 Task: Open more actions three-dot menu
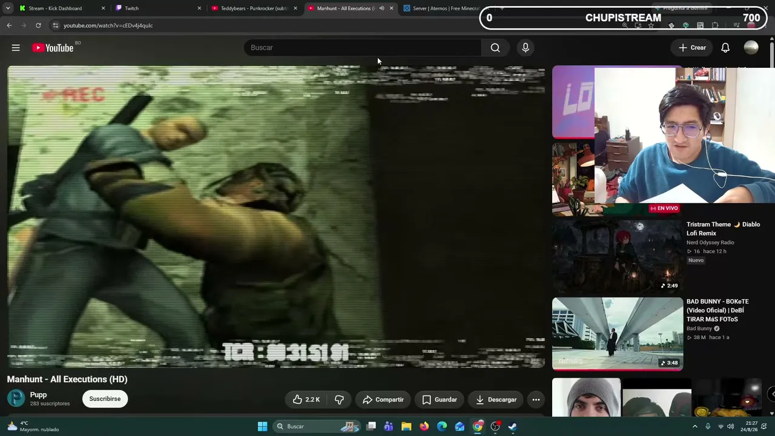click(x=536, y=400)
